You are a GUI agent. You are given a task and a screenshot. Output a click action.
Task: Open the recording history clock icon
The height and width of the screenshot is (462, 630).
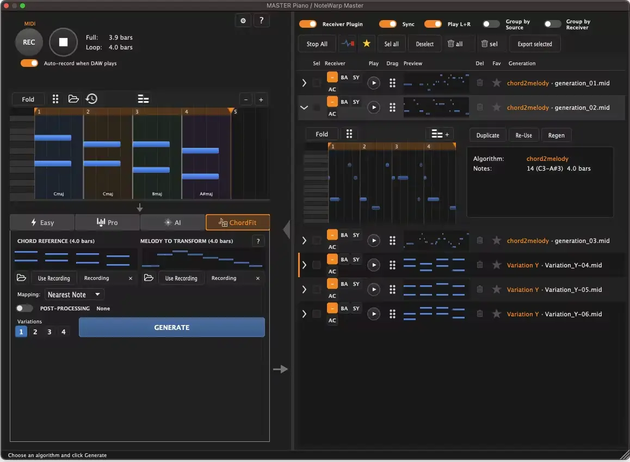pos(91,99)
